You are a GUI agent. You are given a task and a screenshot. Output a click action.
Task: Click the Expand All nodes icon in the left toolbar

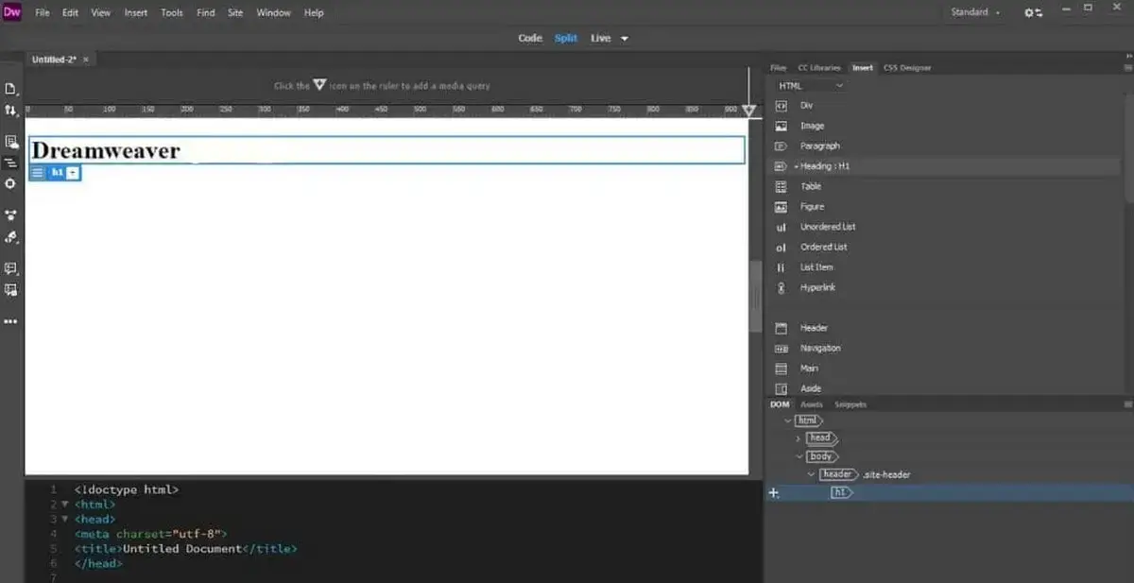coord(11,214)
